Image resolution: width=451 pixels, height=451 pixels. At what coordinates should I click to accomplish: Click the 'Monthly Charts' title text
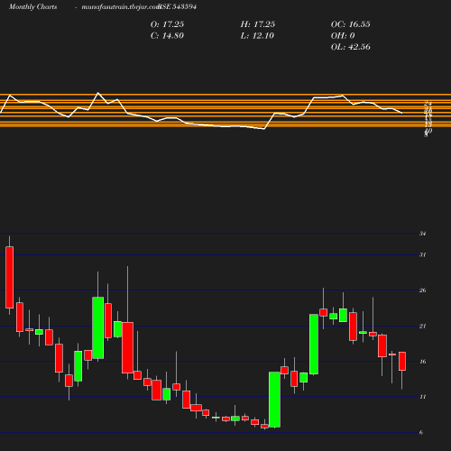[33, 7]
